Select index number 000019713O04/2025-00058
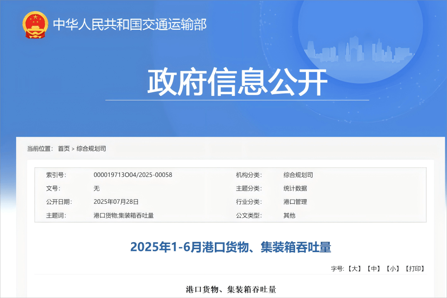This screenshot has height=298, width=447. 133,175
